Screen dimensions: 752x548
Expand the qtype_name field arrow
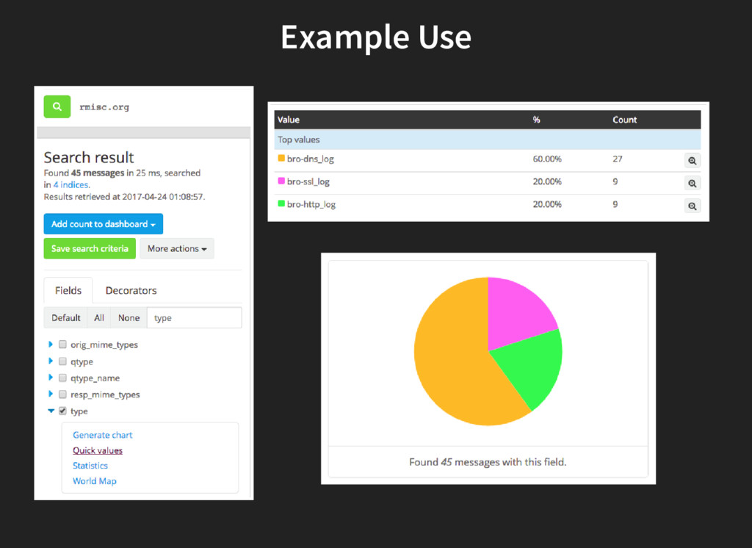(51, 378)
